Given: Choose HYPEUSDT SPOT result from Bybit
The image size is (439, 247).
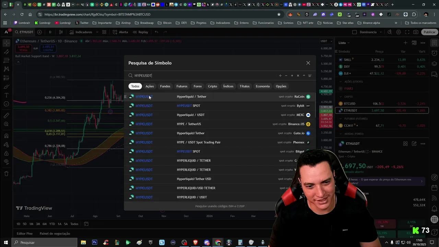Looking at the screenshot, I should click(x=219, y=106).
